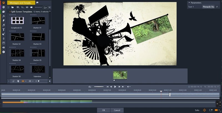Click the Cancel button
The image size is (222, 113).
(117, 110)
